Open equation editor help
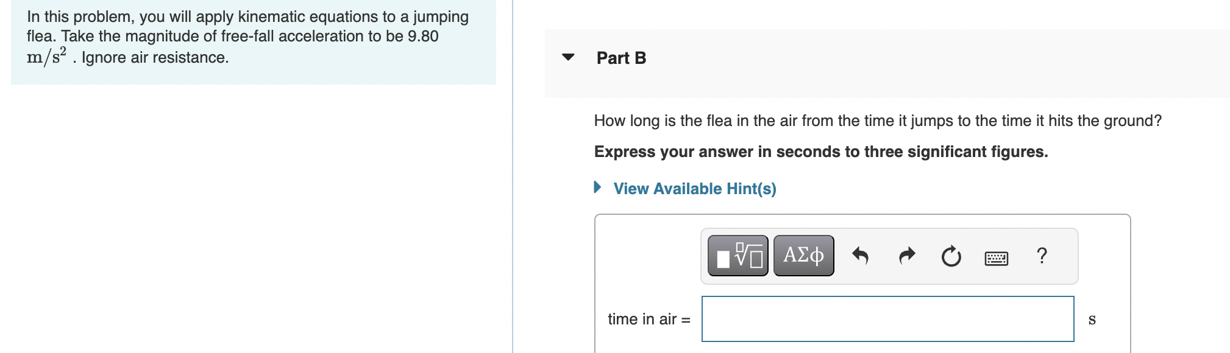Viewport: 1230px width, 353px height. (x=1042, y=256)
